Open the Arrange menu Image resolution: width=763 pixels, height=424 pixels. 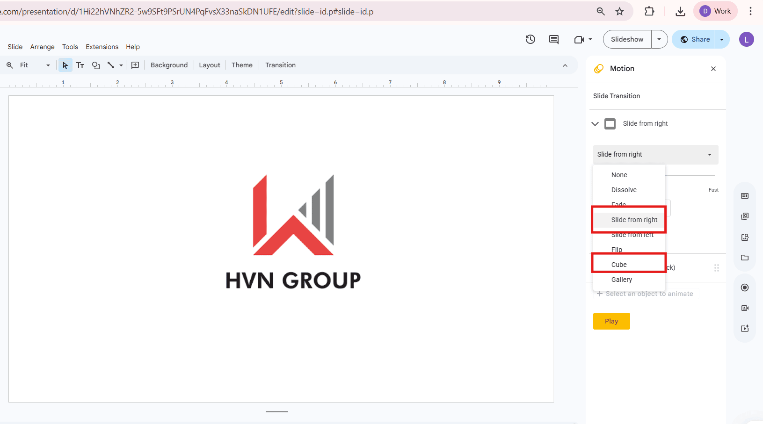pyautogui.click(x=42, y=47)
